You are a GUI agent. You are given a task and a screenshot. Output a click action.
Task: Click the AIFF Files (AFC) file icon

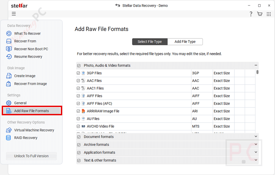tap(84, 103)
